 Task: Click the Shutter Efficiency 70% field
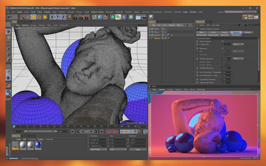click(227, 68)
